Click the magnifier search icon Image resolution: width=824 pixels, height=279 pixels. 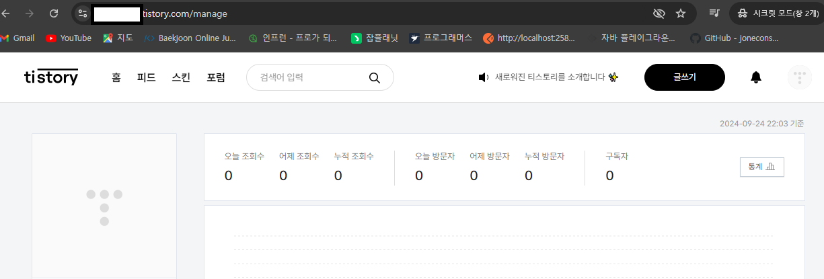(x=375, y=77)
